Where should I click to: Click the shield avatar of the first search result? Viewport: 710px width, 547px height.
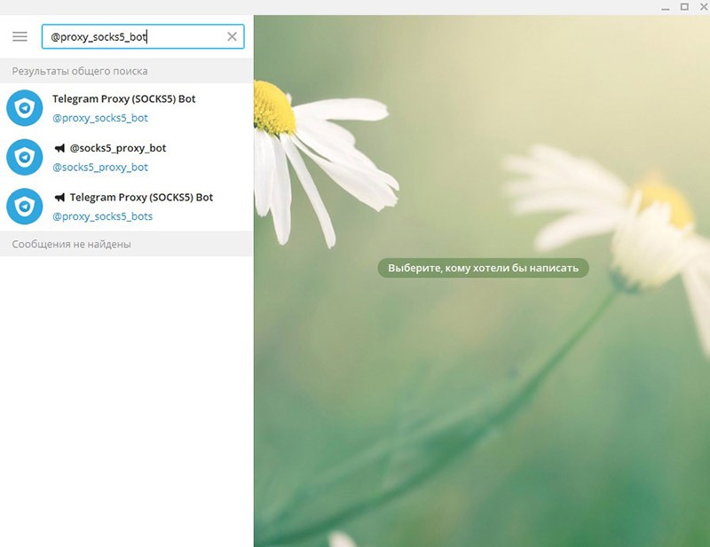click(25, 108)
